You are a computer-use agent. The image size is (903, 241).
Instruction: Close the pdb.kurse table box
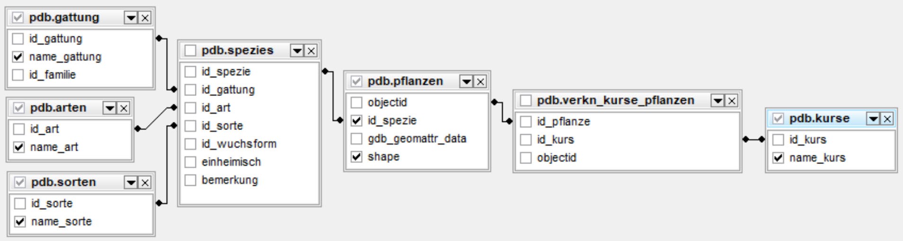(887, 119)
